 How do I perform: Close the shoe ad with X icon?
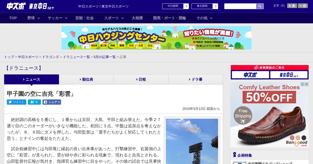click(x=306, y=84)
